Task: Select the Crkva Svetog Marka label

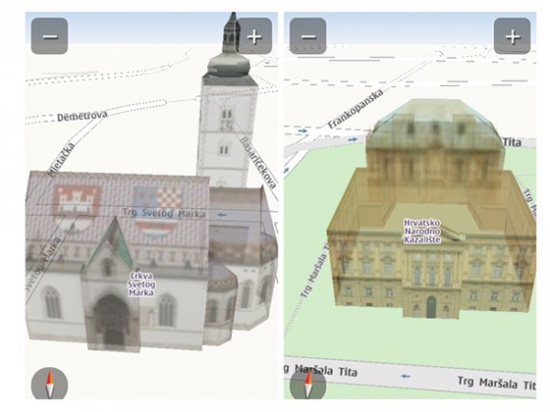Action: (141, 284)
